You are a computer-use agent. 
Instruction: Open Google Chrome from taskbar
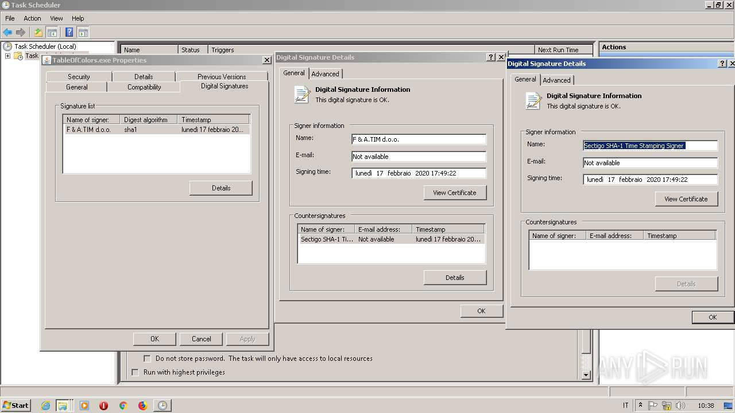tap(123, 406)
